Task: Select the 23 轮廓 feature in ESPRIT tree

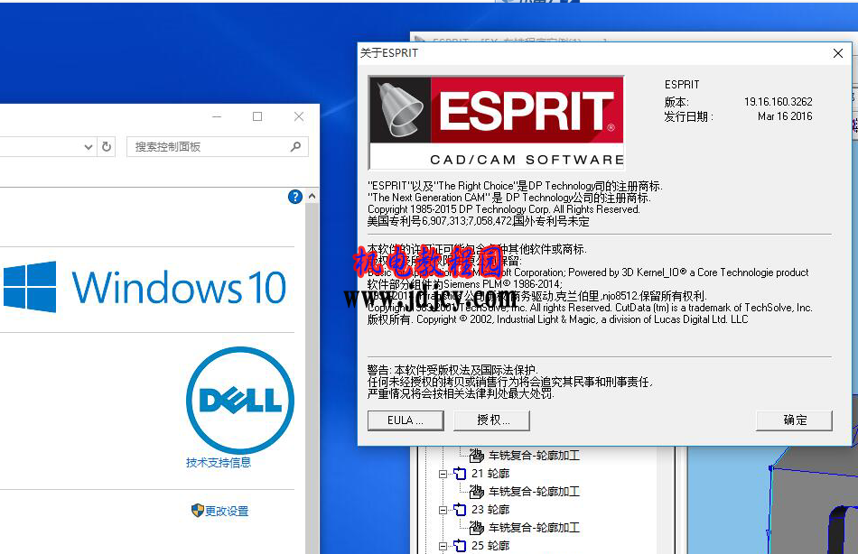Action: 490,510
